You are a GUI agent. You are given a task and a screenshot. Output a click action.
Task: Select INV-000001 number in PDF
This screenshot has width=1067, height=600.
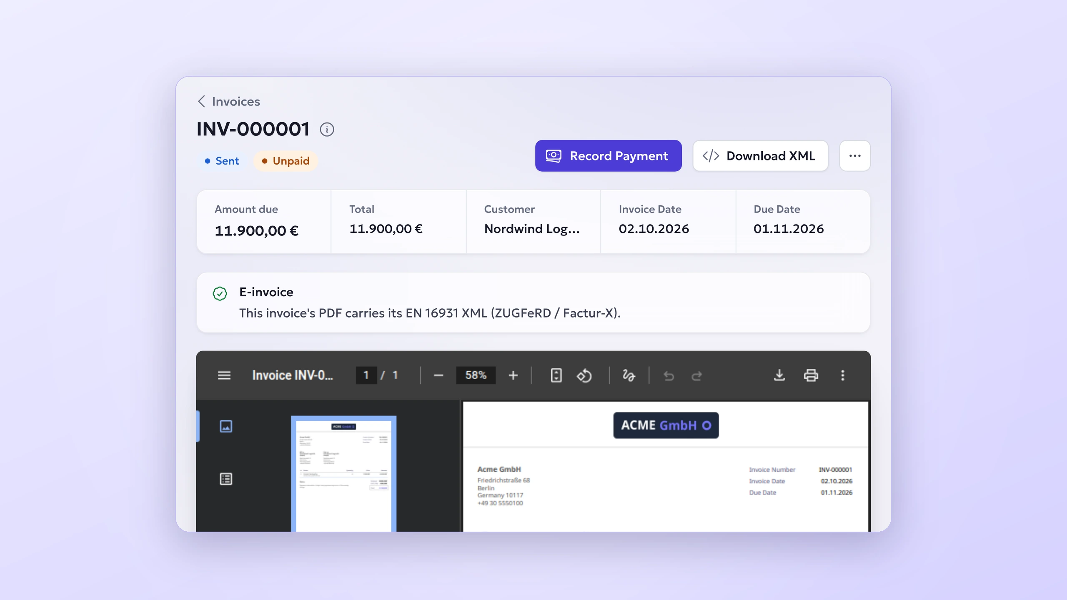[x=835, y=470]
